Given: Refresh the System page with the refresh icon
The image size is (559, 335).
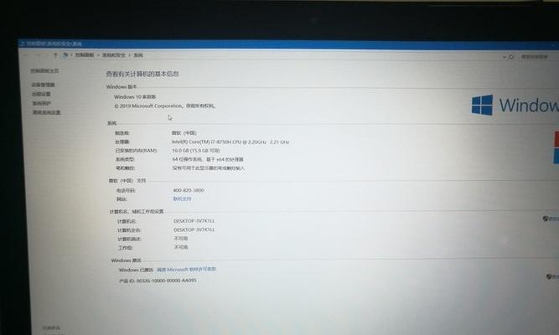Looking at the screenshot, I should (511, 57).
